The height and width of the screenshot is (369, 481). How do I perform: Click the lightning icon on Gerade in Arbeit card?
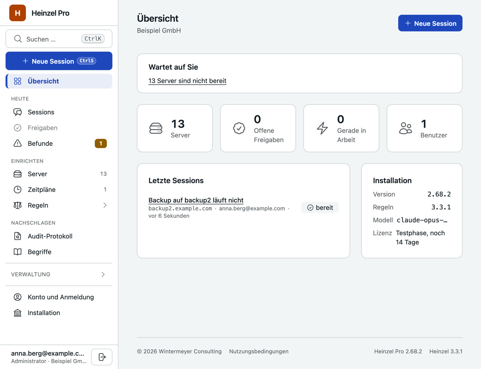pos(322,128)
